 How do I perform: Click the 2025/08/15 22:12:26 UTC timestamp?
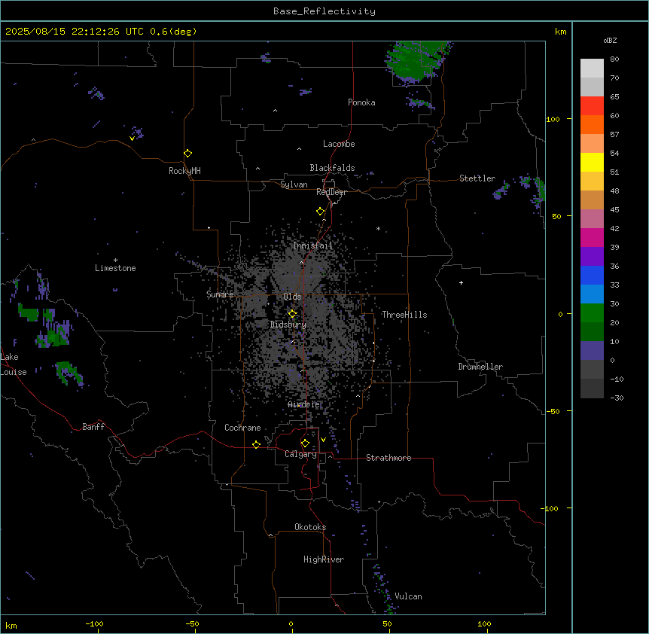point(75,32)
